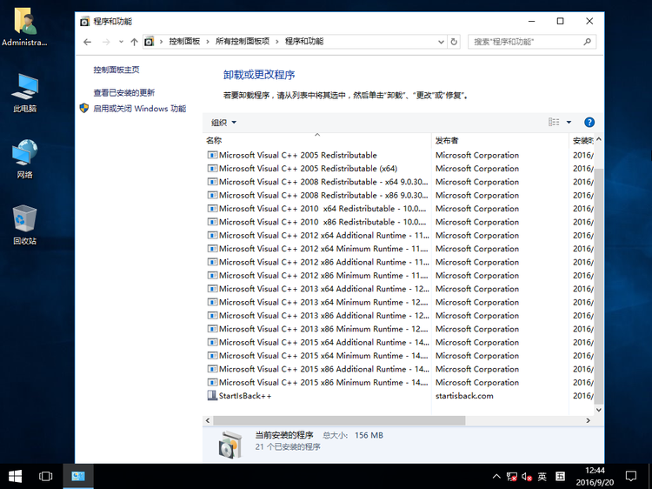Screen dimensions: 652x489
Task: Open the help question-mark button
Action: click(x=589, y=123)
